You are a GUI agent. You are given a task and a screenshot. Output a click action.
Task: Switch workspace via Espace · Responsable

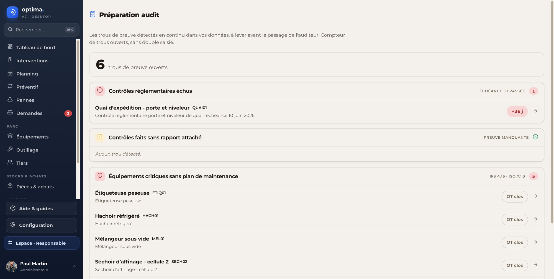42,243
